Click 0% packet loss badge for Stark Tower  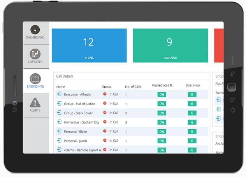[x=162, y=113]
